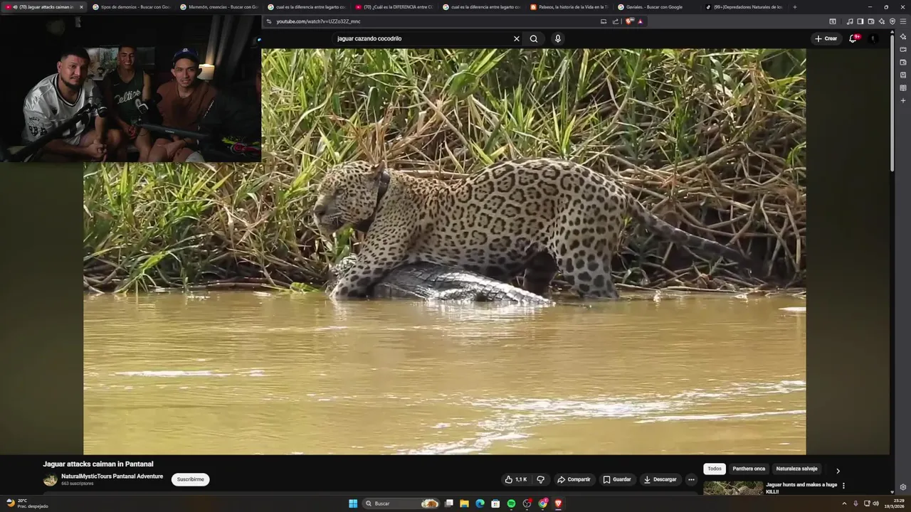Toggle the Brave sidebar panel icon
911x512 pixels.
[860, 21]
